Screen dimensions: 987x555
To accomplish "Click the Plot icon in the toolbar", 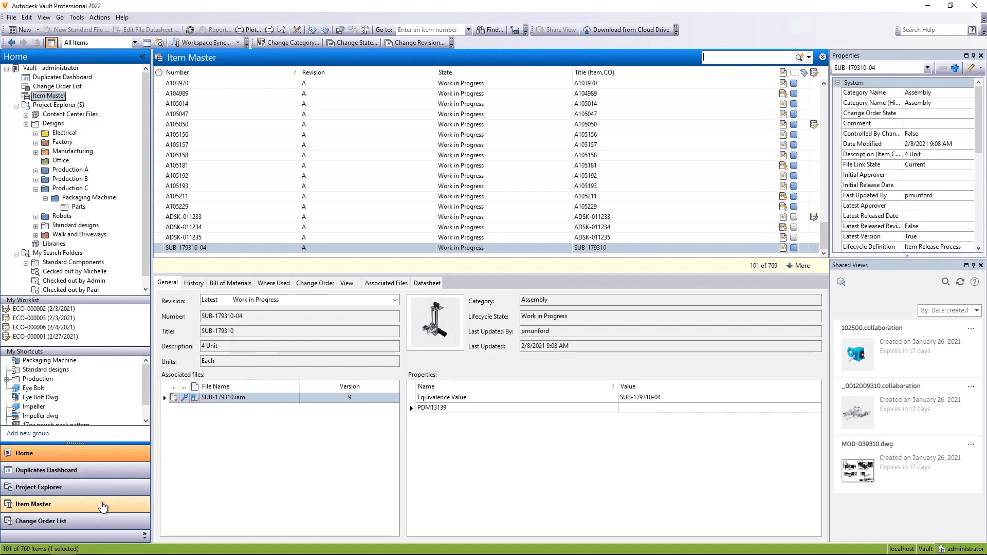I will (240, 29).
